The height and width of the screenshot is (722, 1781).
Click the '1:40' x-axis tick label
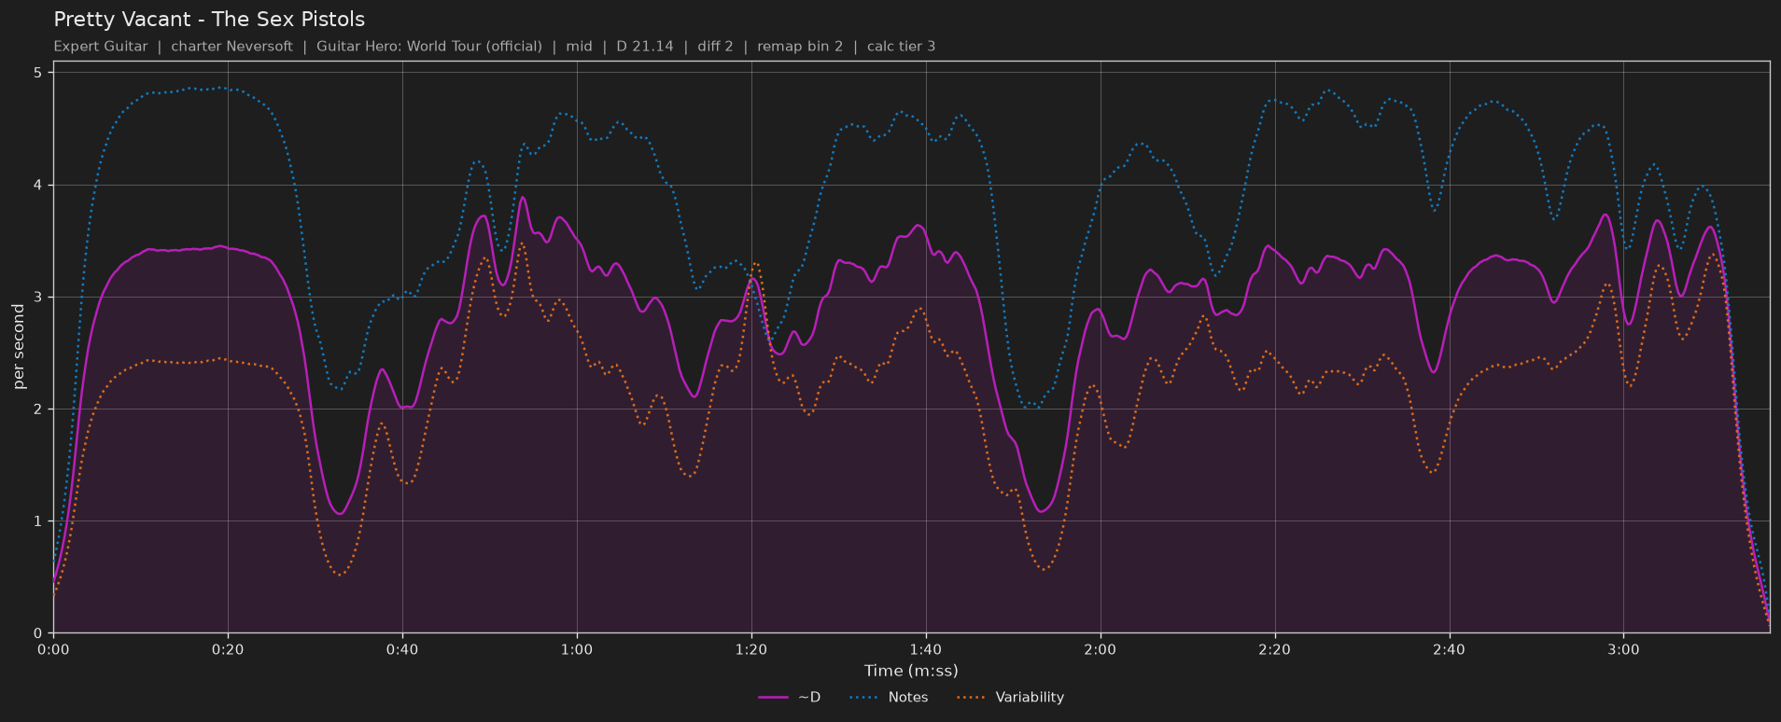[926, 649]
